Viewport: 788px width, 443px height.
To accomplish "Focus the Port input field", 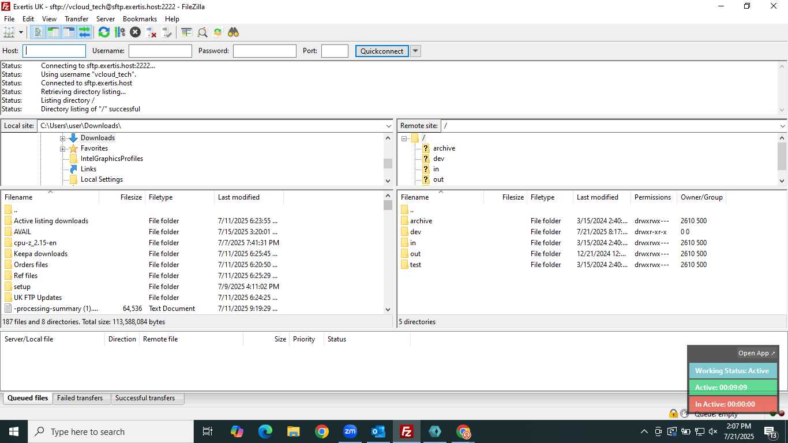I will (x=335, y=51).
